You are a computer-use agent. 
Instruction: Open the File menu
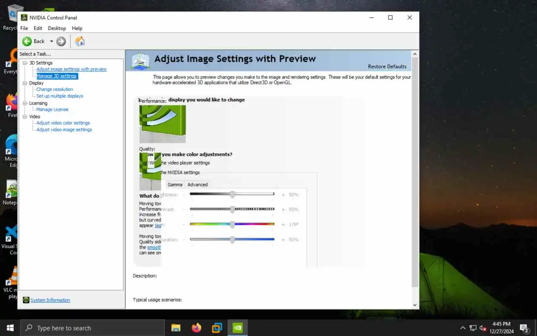24,28
